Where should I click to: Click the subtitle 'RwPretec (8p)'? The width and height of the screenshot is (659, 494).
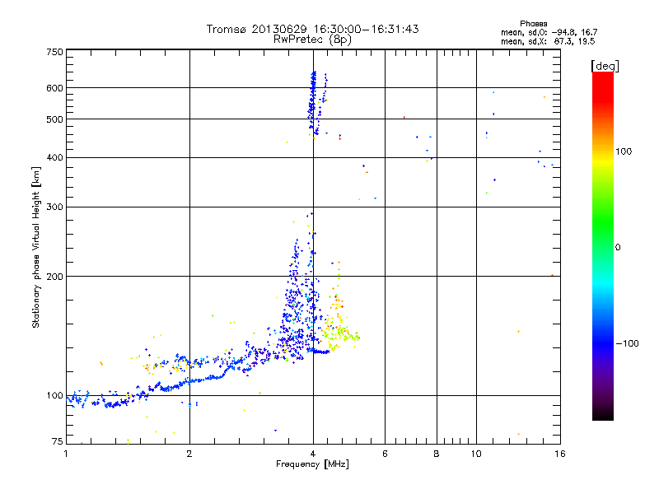[312, 40]
